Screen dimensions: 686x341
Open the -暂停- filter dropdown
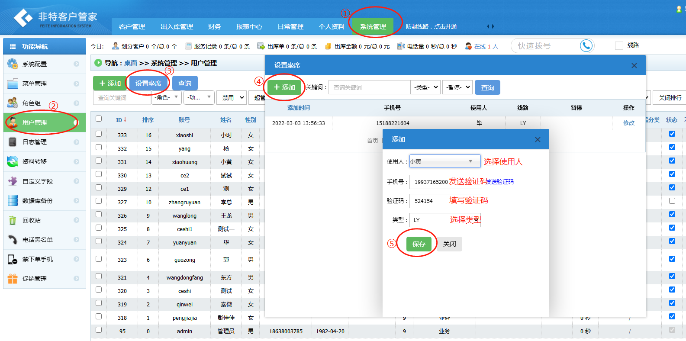tap(457, 87)
